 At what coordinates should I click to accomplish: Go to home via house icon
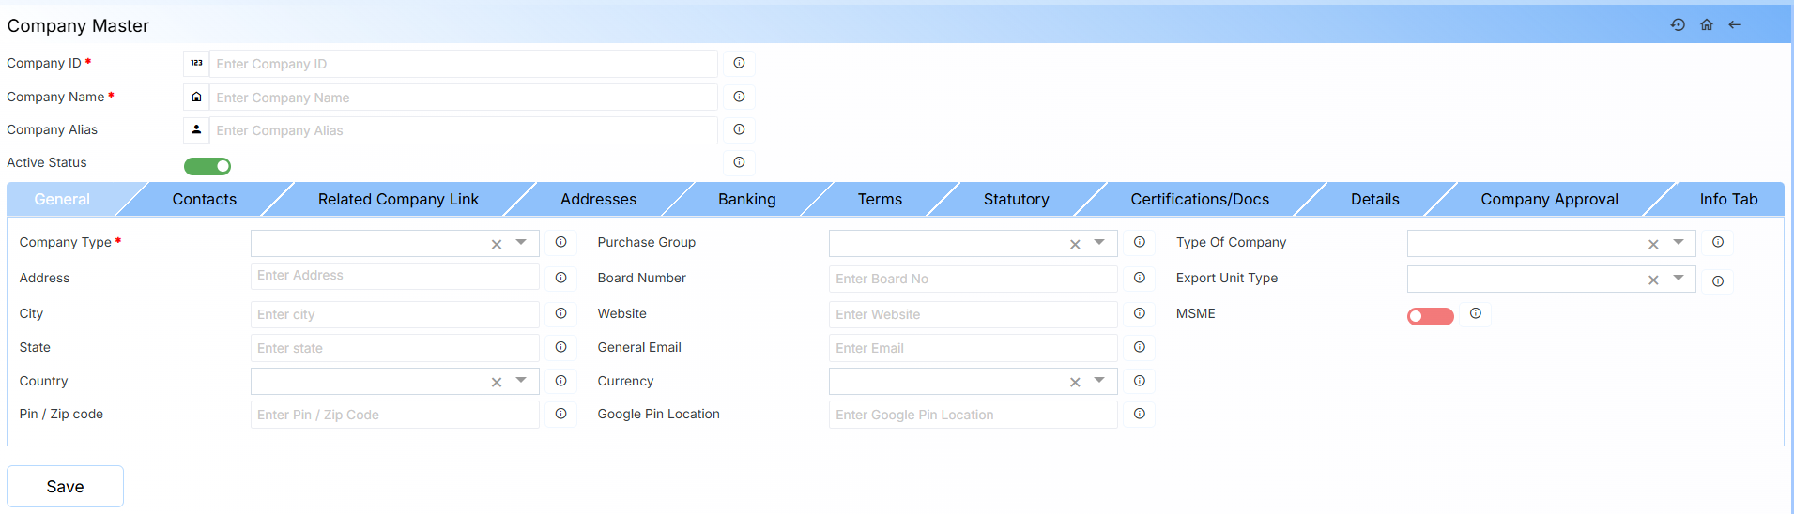coord(1707,25)
